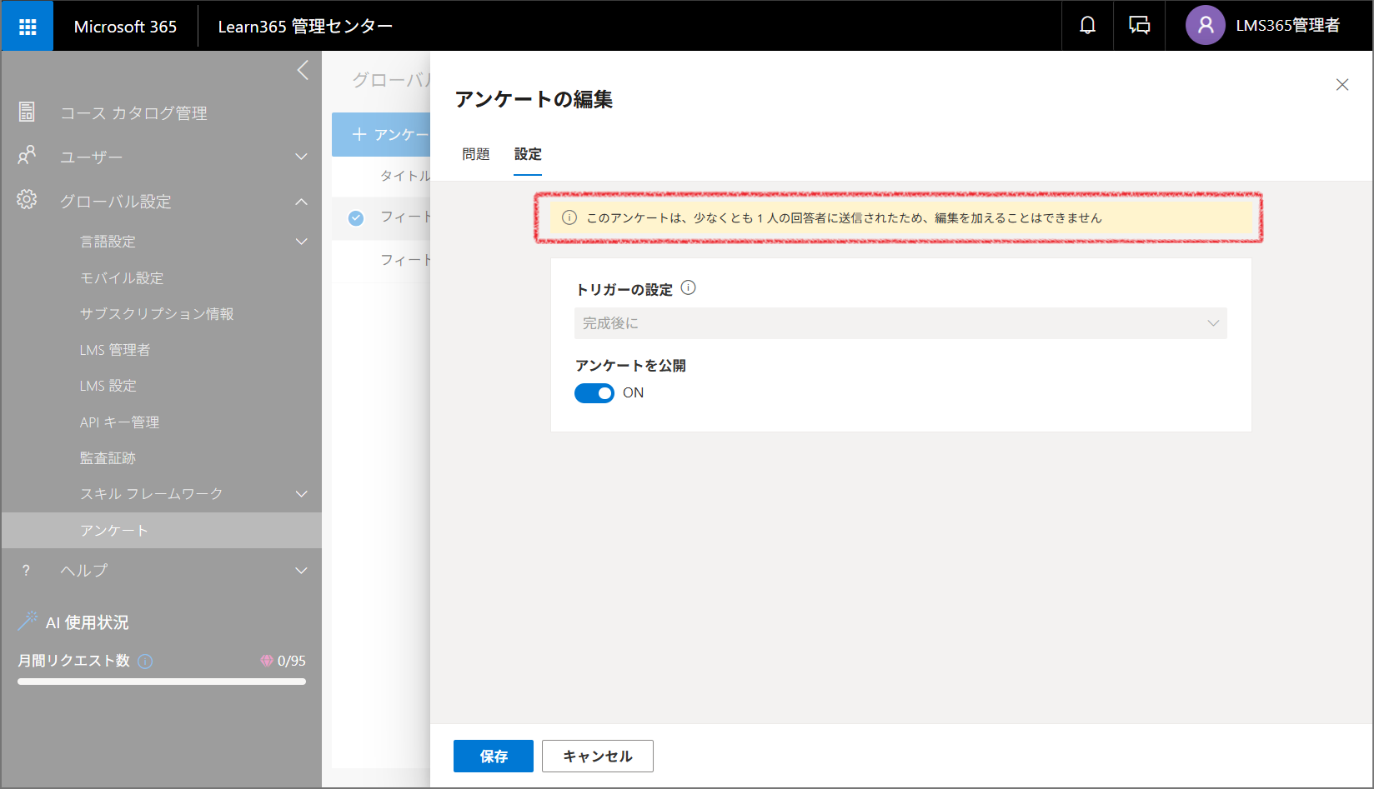Image resolution: width=1374 pixels, height=789 pixels.
Task: Open LMS 管理者 in sidebar
Action: pyautogui.click(x=115, y=350)
